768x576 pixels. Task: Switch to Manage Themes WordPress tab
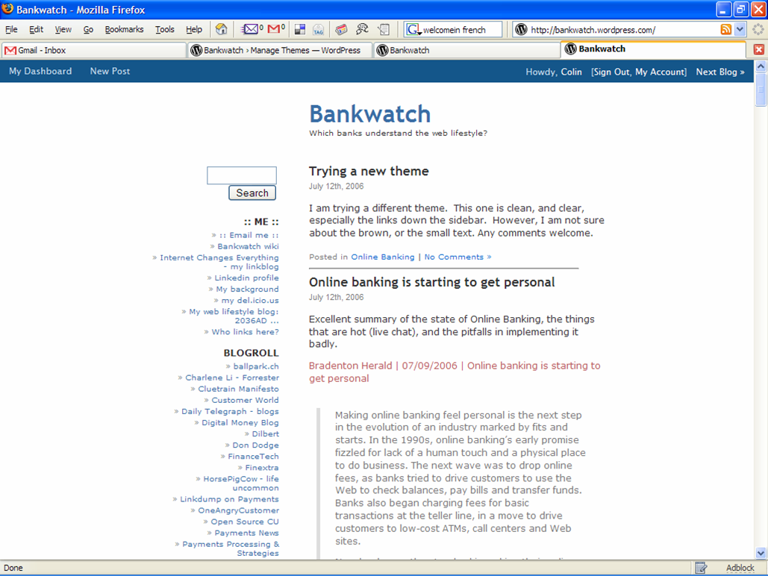(280, 50)
